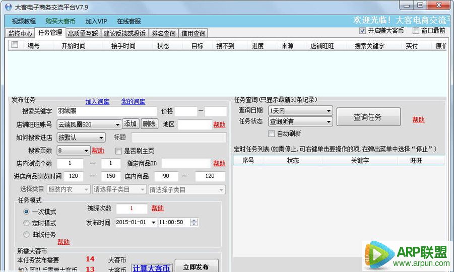The width and height of the screenshot is (454, 272).
Task: Open the 加入词库 link
Action: point(97,101)
